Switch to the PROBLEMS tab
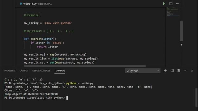The image size is (198, 111). 10,71
